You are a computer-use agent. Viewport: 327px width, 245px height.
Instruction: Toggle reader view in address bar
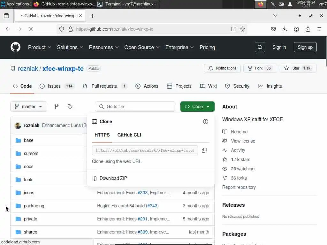point(233,29)
